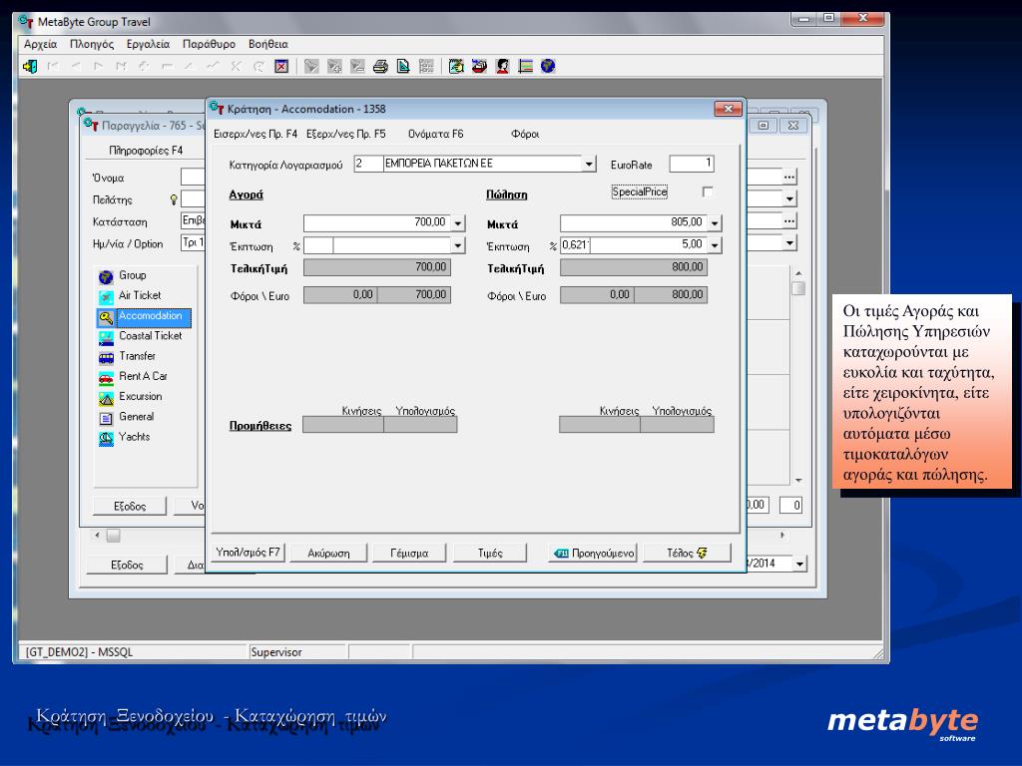Click the undo refresh toolbar icon
Screen dimensions: 1022x766
click(258, 66)
